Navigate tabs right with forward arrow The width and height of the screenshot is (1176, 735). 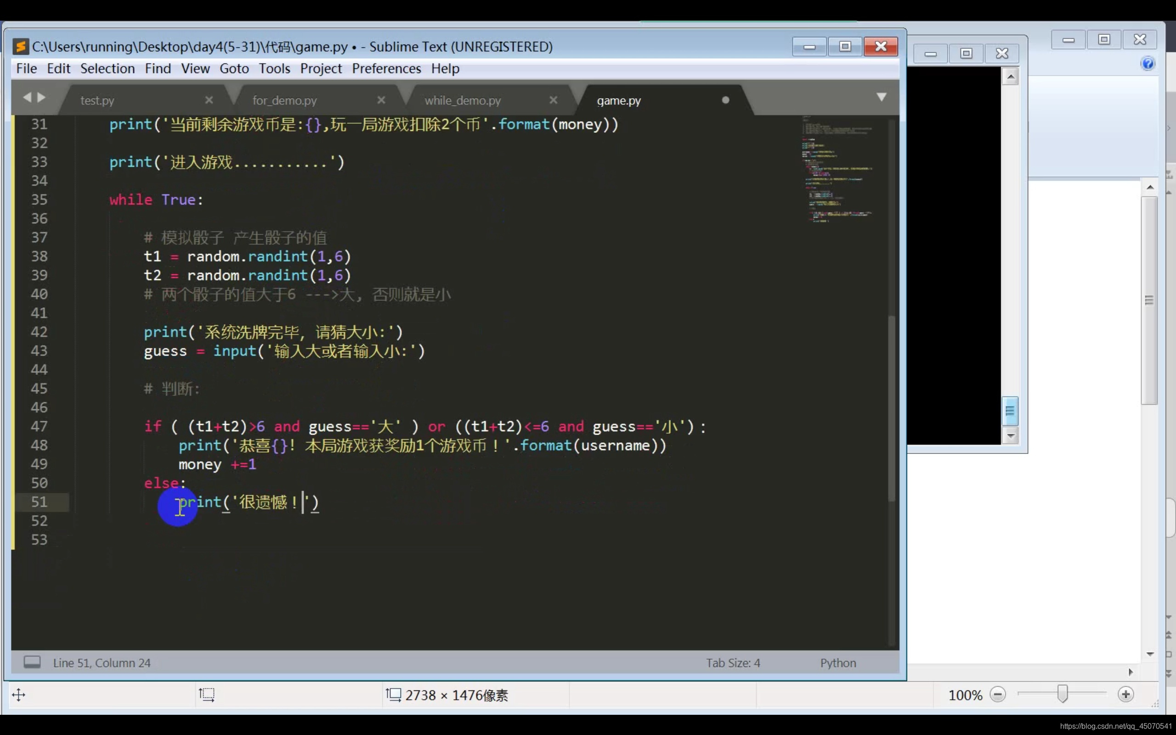pyautogui.click(x=42, y=98)
